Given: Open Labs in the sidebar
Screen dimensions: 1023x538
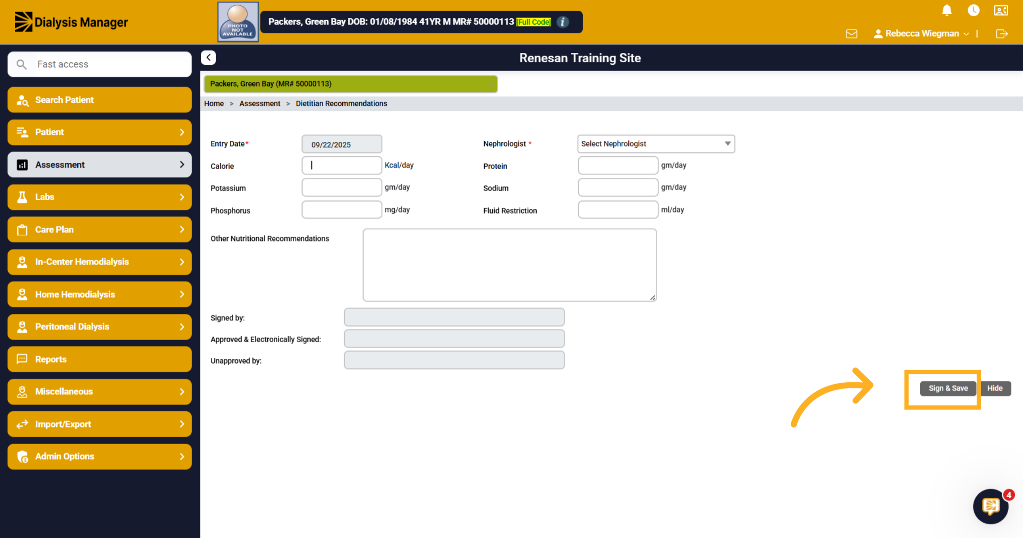Looking at the screenshot, I should 99,197.
